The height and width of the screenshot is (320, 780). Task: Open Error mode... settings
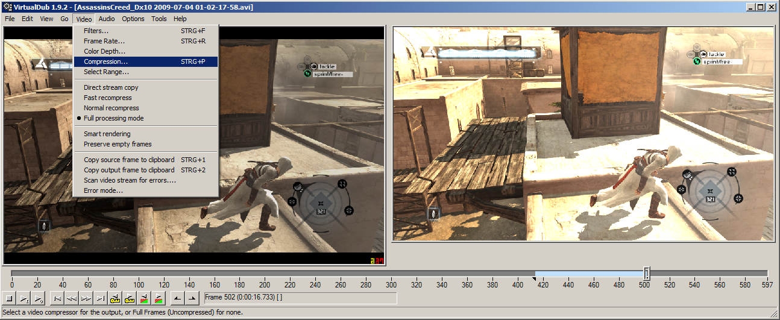[145, 190]
